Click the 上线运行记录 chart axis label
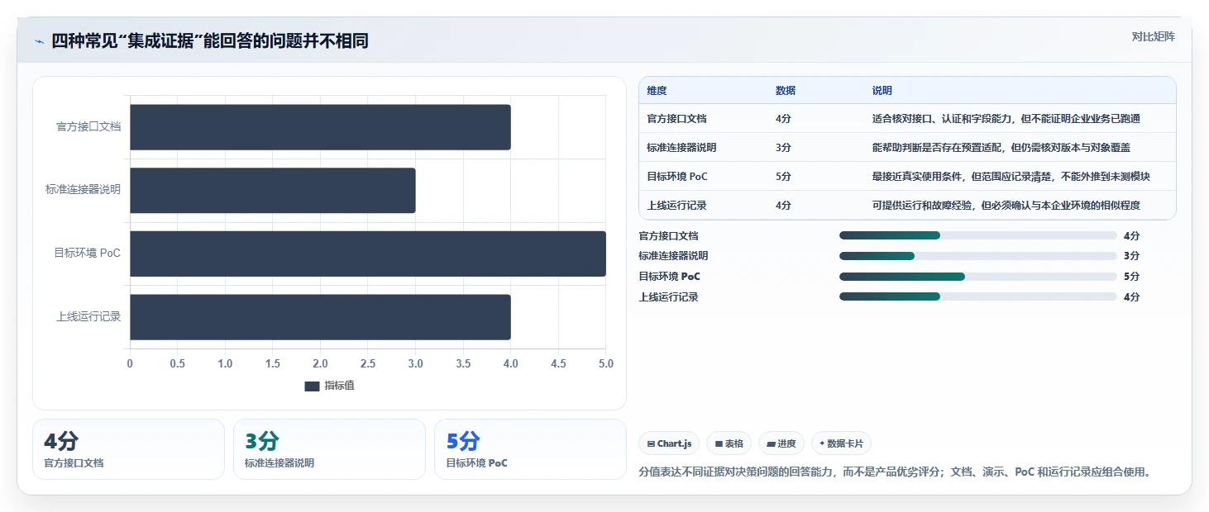The height and width of the screenshot is (512, 1209). (88, 316)
